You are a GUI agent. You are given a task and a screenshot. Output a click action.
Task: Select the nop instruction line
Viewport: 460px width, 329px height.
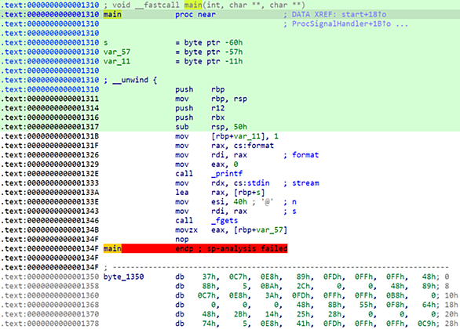[182, 239]
